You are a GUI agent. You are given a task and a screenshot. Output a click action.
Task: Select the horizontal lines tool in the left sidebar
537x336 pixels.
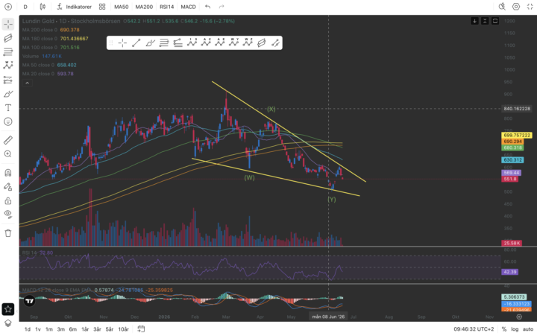[8, 51]
